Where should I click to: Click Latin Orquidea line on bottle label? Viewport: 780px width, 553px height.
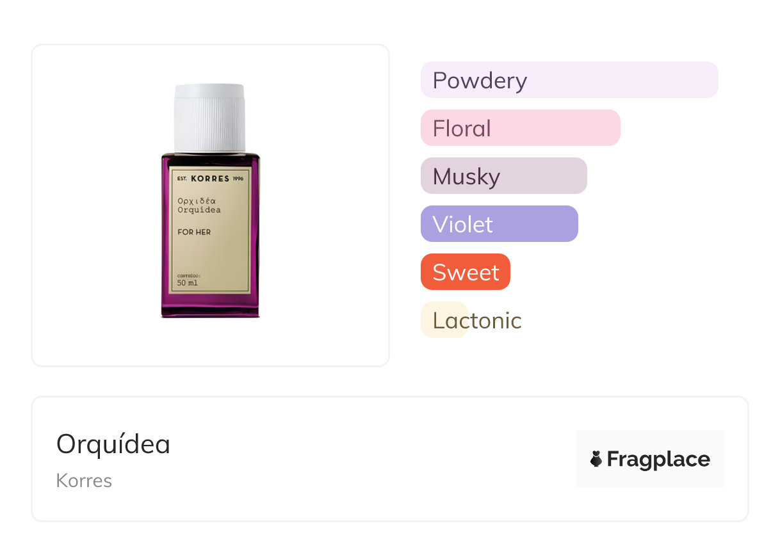coord(199,210)
